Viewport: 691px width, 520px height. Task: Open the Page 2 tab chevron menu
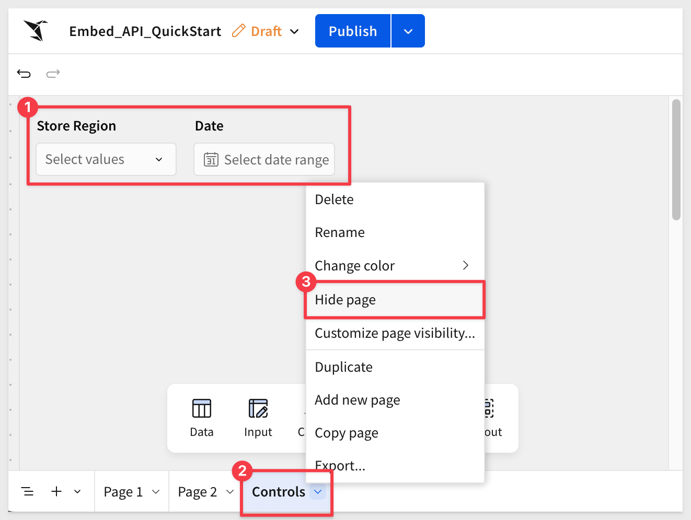pyautogui.click(x=230, y=492)
